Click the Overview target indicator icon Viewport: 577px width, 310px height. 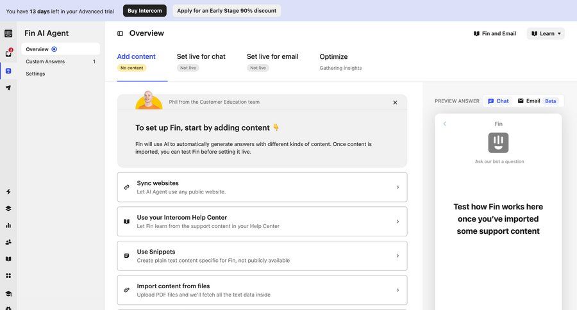(54, 49)
